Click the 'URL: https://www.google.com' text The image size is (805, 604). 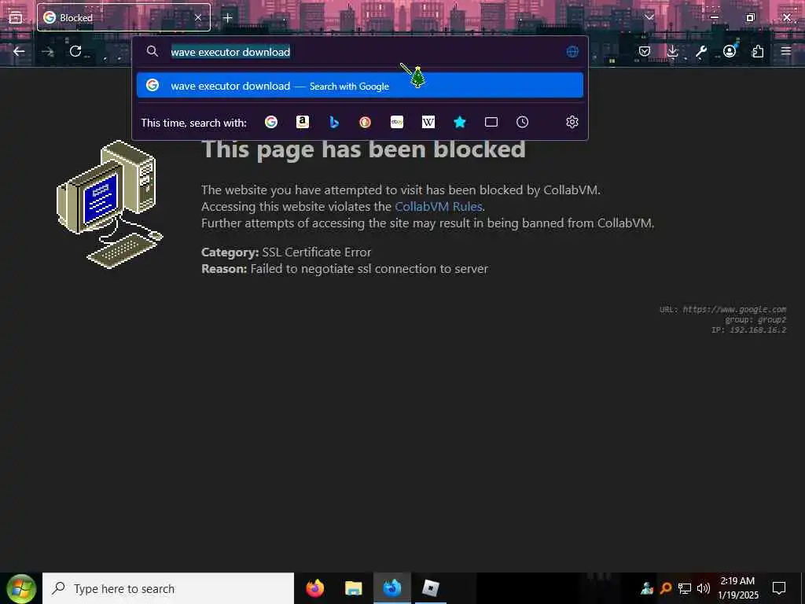[723, 309]
